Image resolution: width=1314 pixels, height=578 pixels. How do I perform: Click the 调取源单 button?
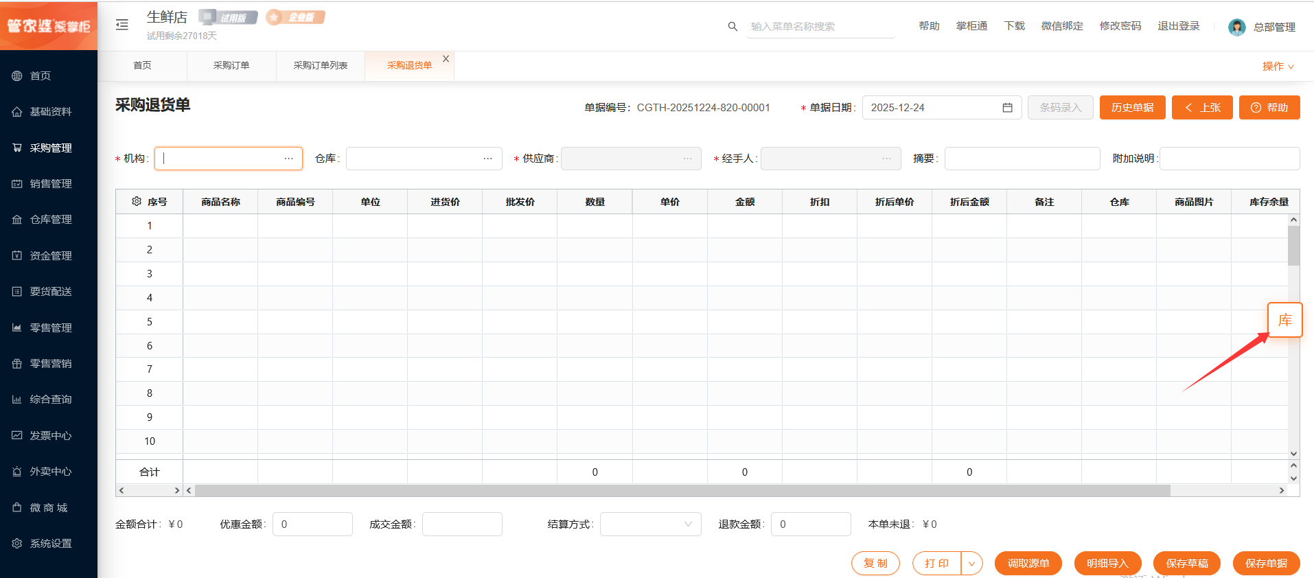(1028, 564)
